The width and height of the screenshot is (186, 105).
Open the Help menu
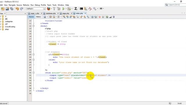click(x=67, y=5)
